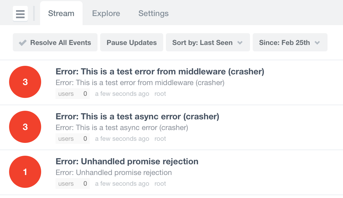This screenshot has width=343, height=198.
Task: Expand the Sort by chevron arrow
Action: [240, 43]
